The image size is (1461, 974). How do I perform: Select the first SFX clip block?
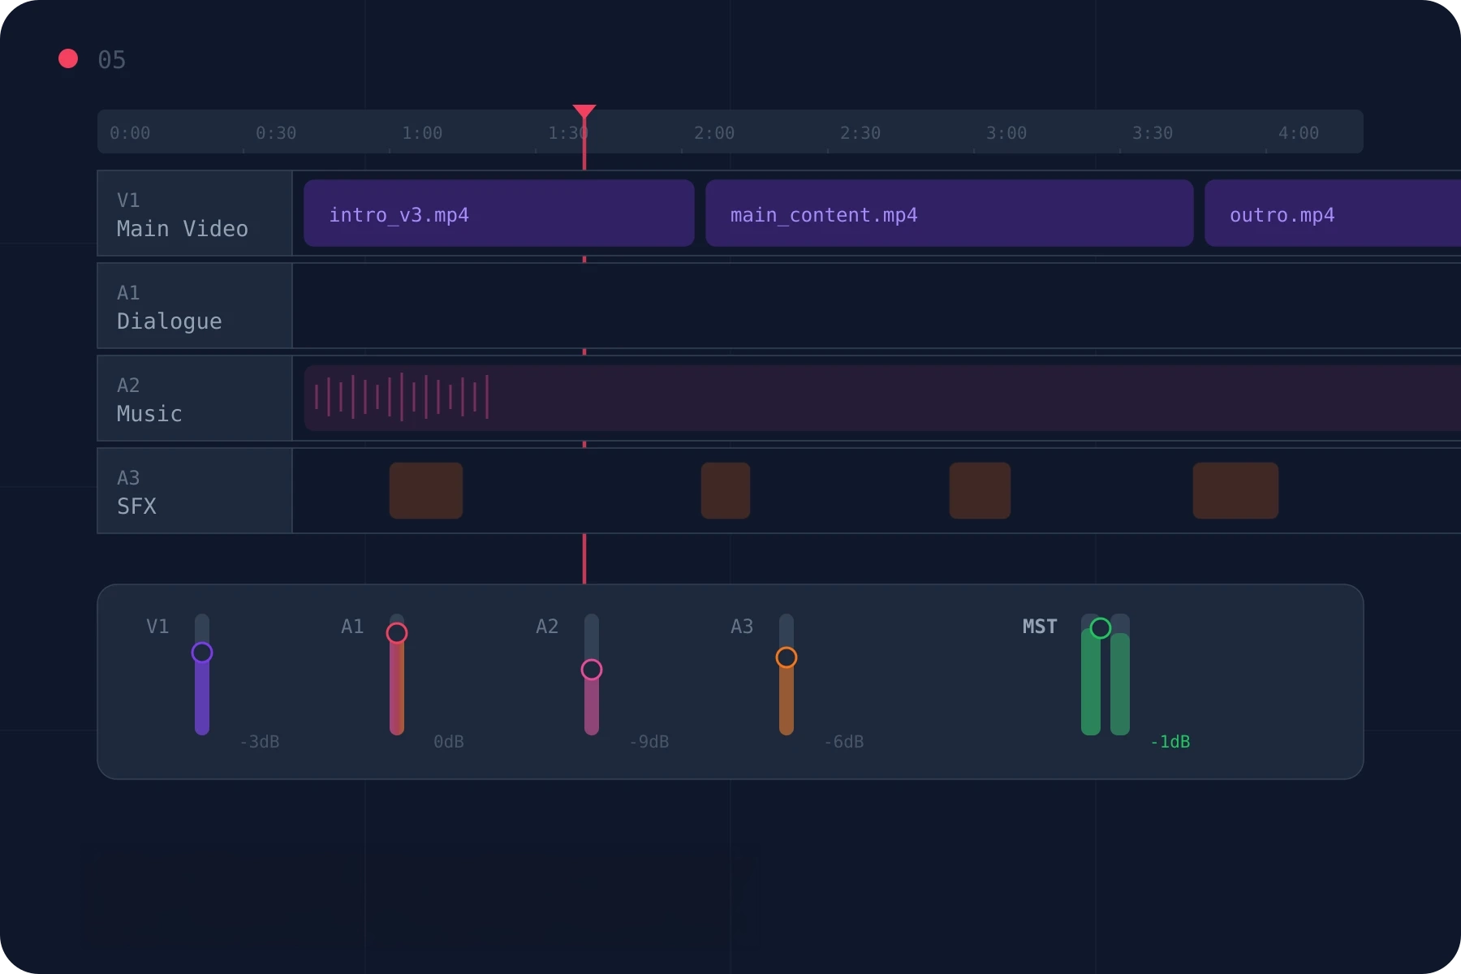tap(426, 491)
